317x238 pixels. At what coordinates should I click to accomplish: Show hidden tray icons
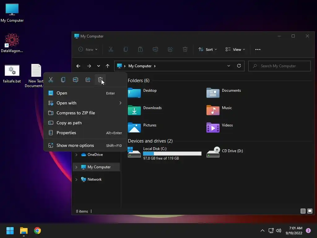tap(263, 231)
